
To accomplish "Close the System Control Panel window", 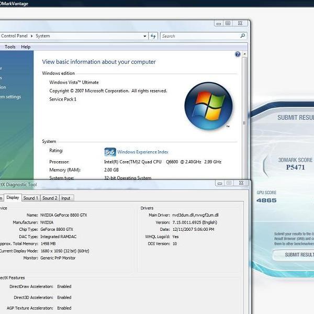I will [x=240, y=23].
